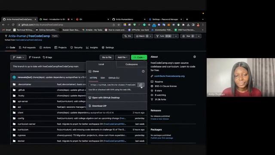Screen dimensions: 275x155
Task: Open the curriculum folder
Action: click(x=23, y=130)
